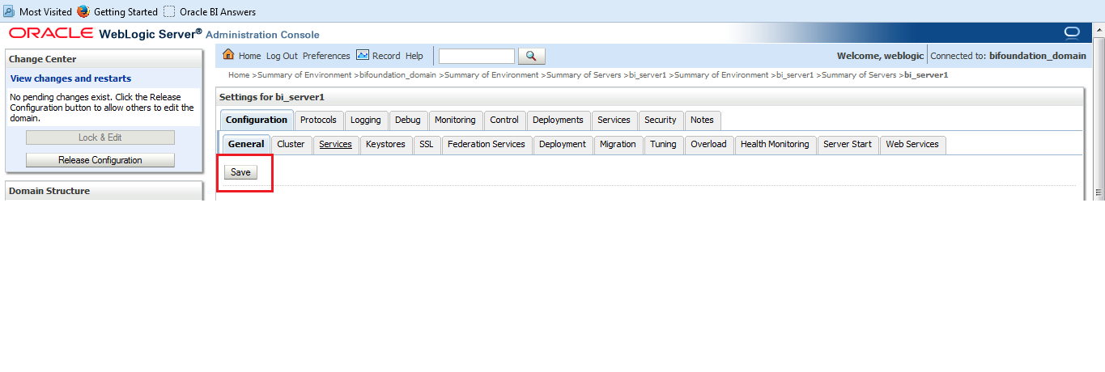
Task: Open the Server Start subtab
Action: [848, 144]
